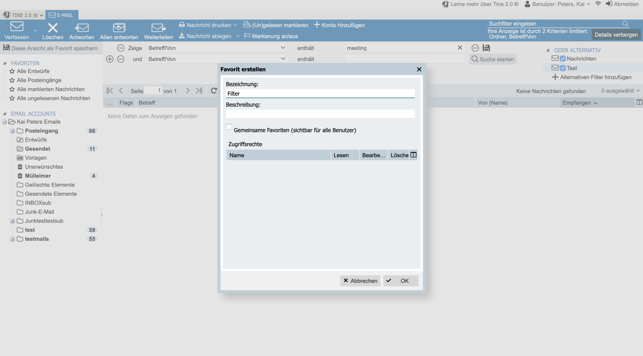The image size is (643, 356).
Task: Open Nachricht ablegen dropdown arrow
Action: 238,36
